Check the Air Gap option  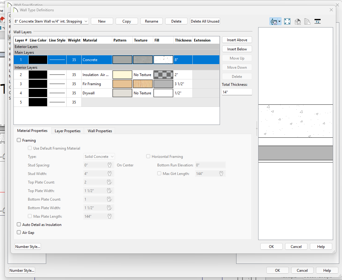19,233
